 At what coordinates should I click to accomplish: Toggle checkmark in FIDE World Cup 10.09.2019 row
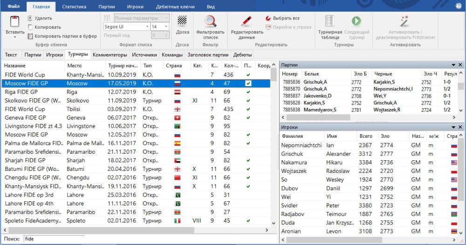248,75
